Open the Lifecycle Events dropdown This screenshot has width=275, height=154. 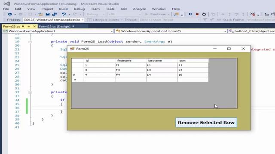(122, 20)
